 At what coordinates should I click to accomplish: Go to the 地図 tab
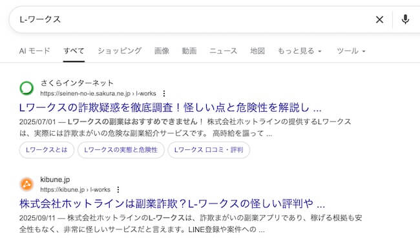pos(257,50)
